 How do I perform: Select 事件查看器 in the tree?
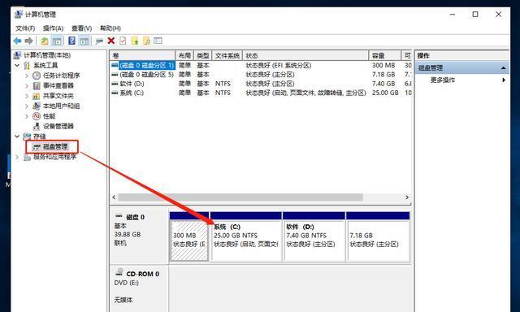pyautogui.click(x=58, y=85)
